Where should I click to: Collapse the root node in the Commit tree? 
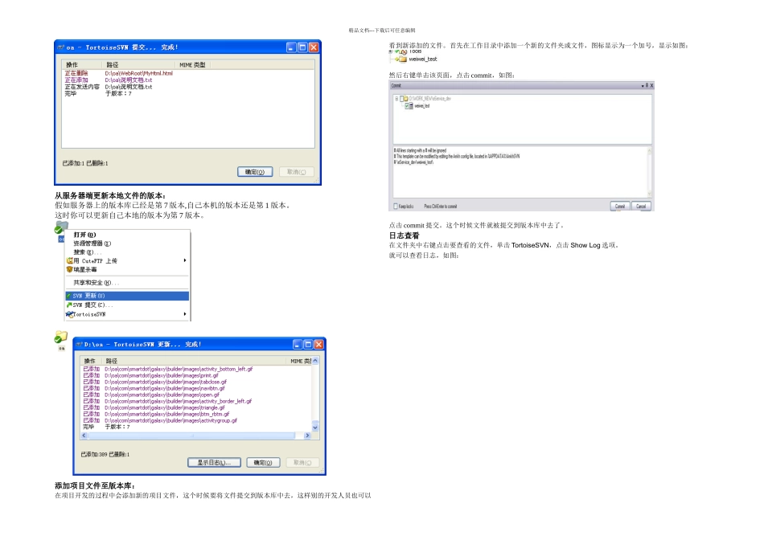[x=396, y=98]
